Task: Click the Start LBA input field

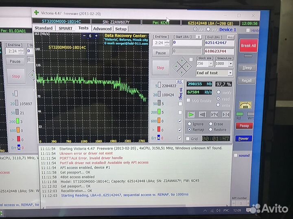Action: coord(187,43)
